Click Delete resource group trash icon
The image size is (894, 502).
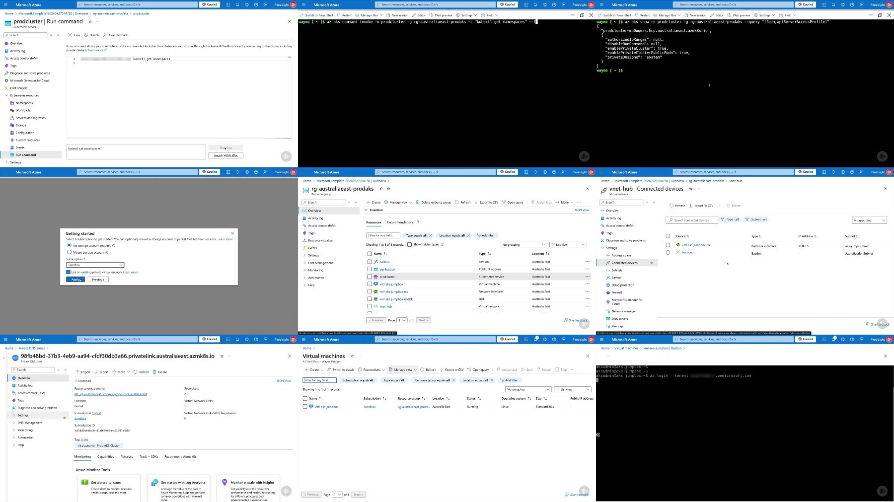(x=418, y=202)
